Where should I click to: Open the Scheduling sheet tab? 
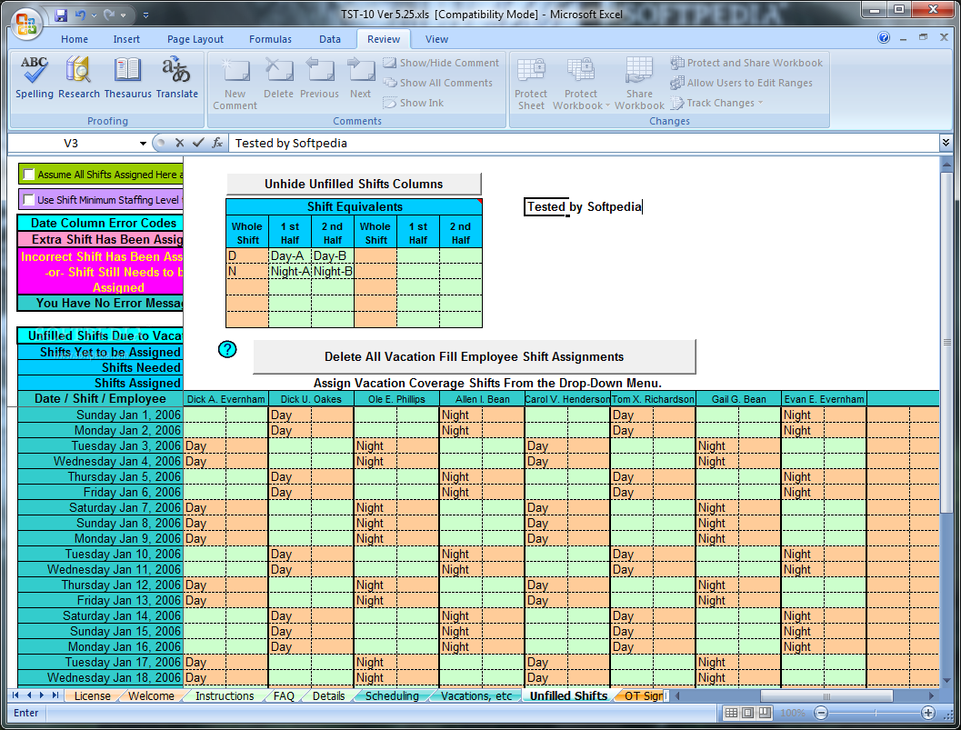pyautogui.click(x=392, y=696)
